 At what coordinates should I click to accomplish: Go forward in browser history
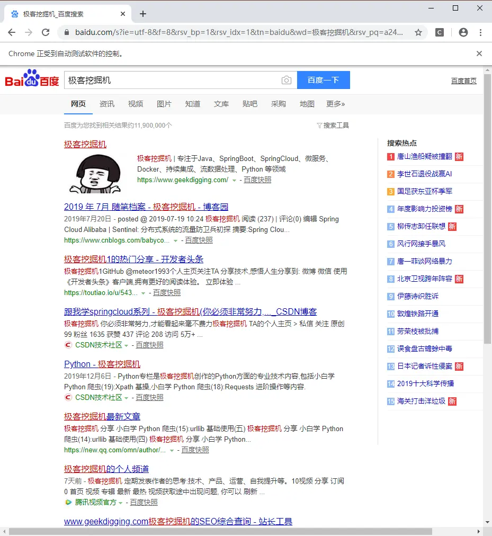29,32
